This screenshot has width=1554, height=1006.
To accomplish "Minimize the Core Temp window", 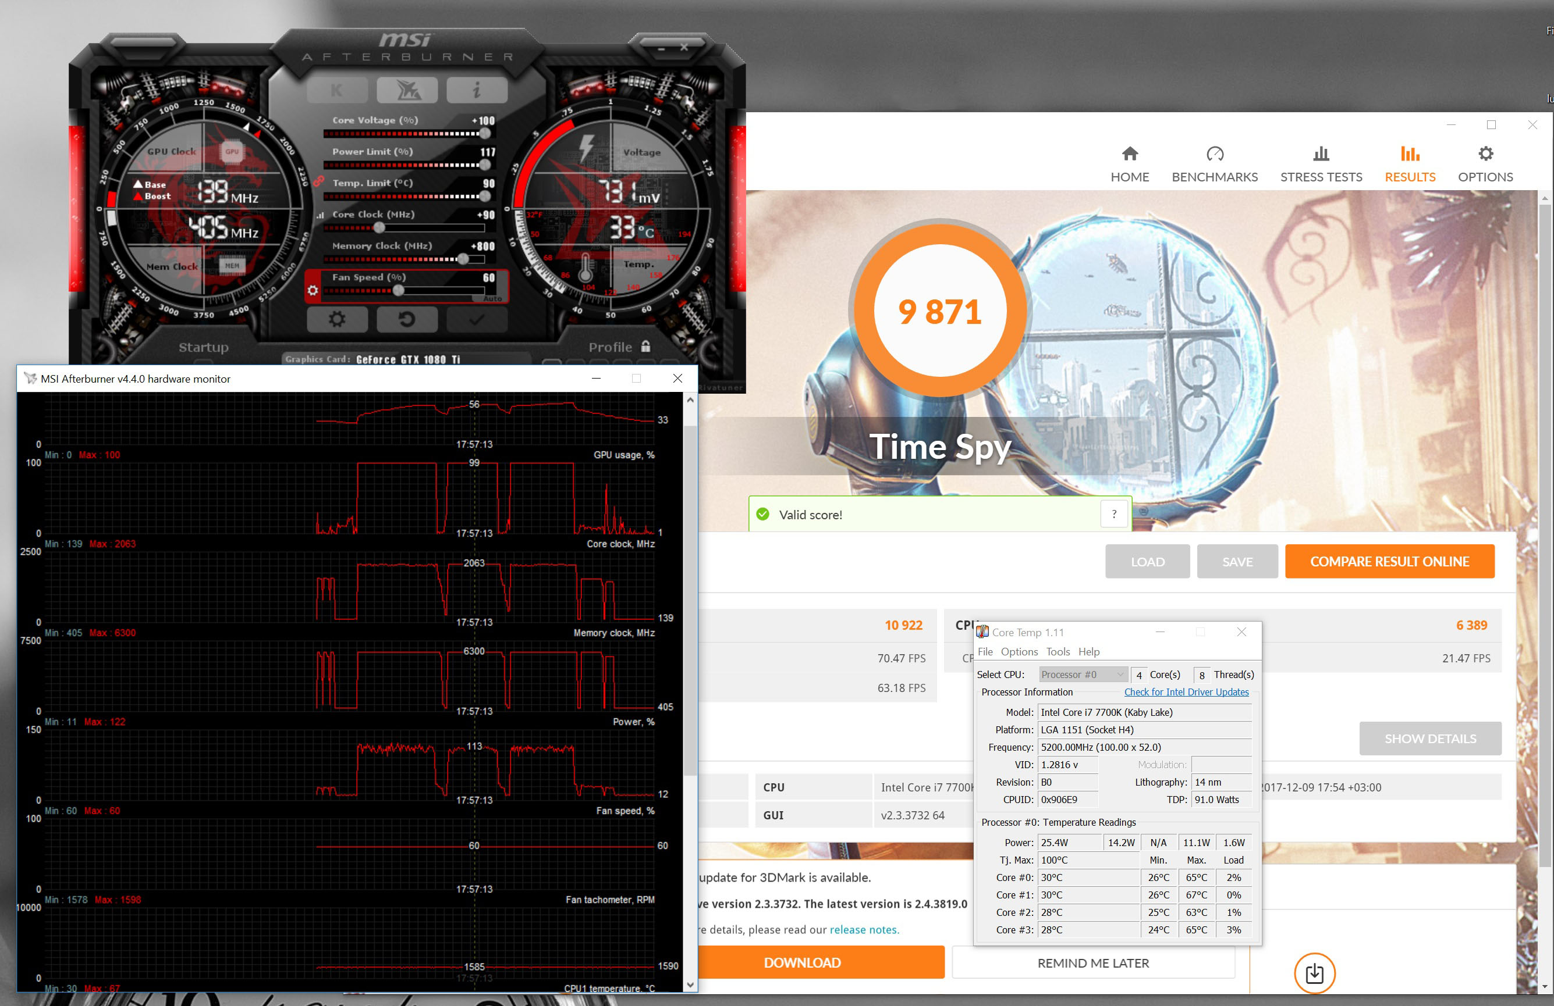I will coord(1161,632).
